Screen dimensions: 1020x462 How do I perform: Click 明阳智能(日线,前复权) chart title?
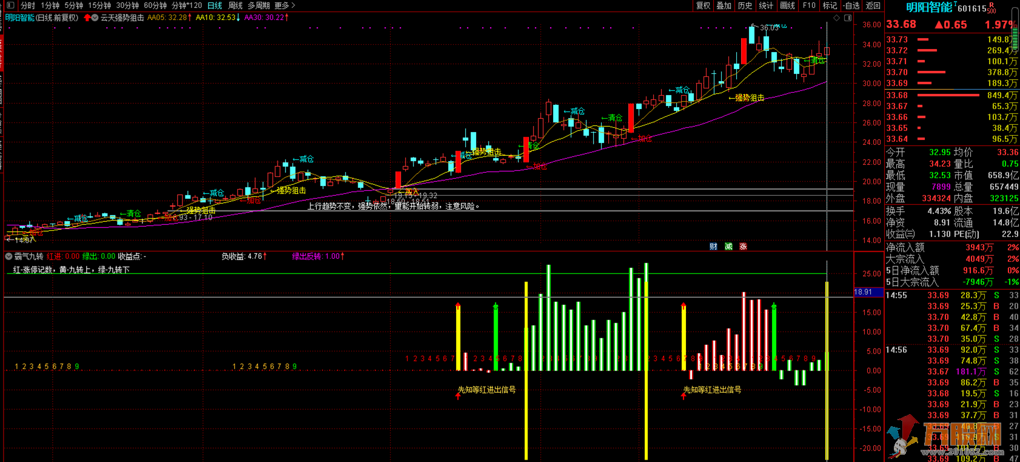pos(42,18)
